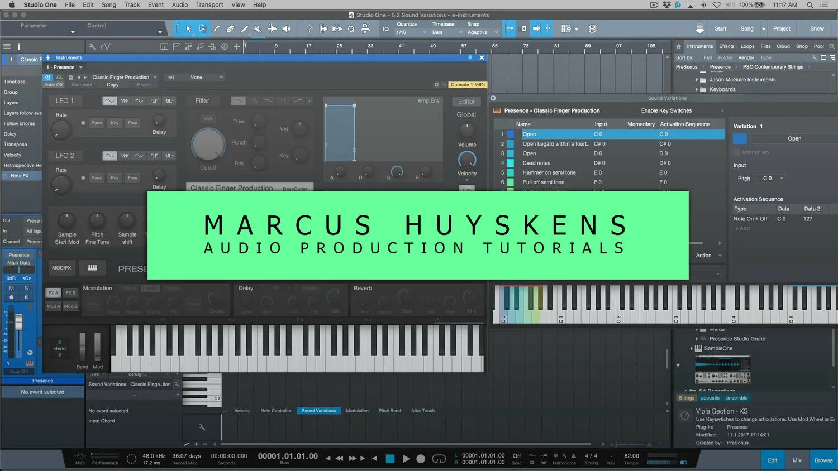Click Enable Key Switches
Image resolution: width=838 pixels, height=471 pixels.
[666, 111]
